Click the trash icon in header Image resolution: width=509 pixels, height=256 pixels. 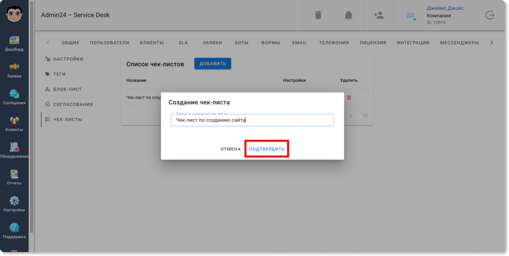(x=318, y=15)
